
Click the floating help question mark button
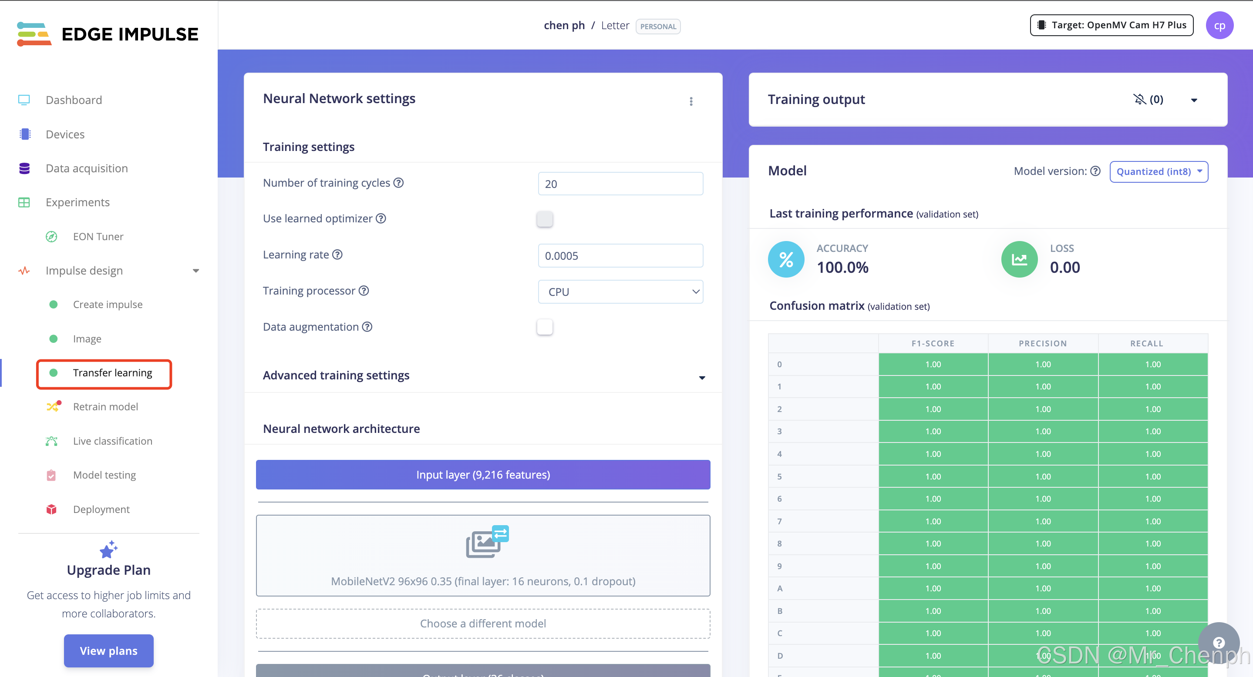[x=1218, y=642]
